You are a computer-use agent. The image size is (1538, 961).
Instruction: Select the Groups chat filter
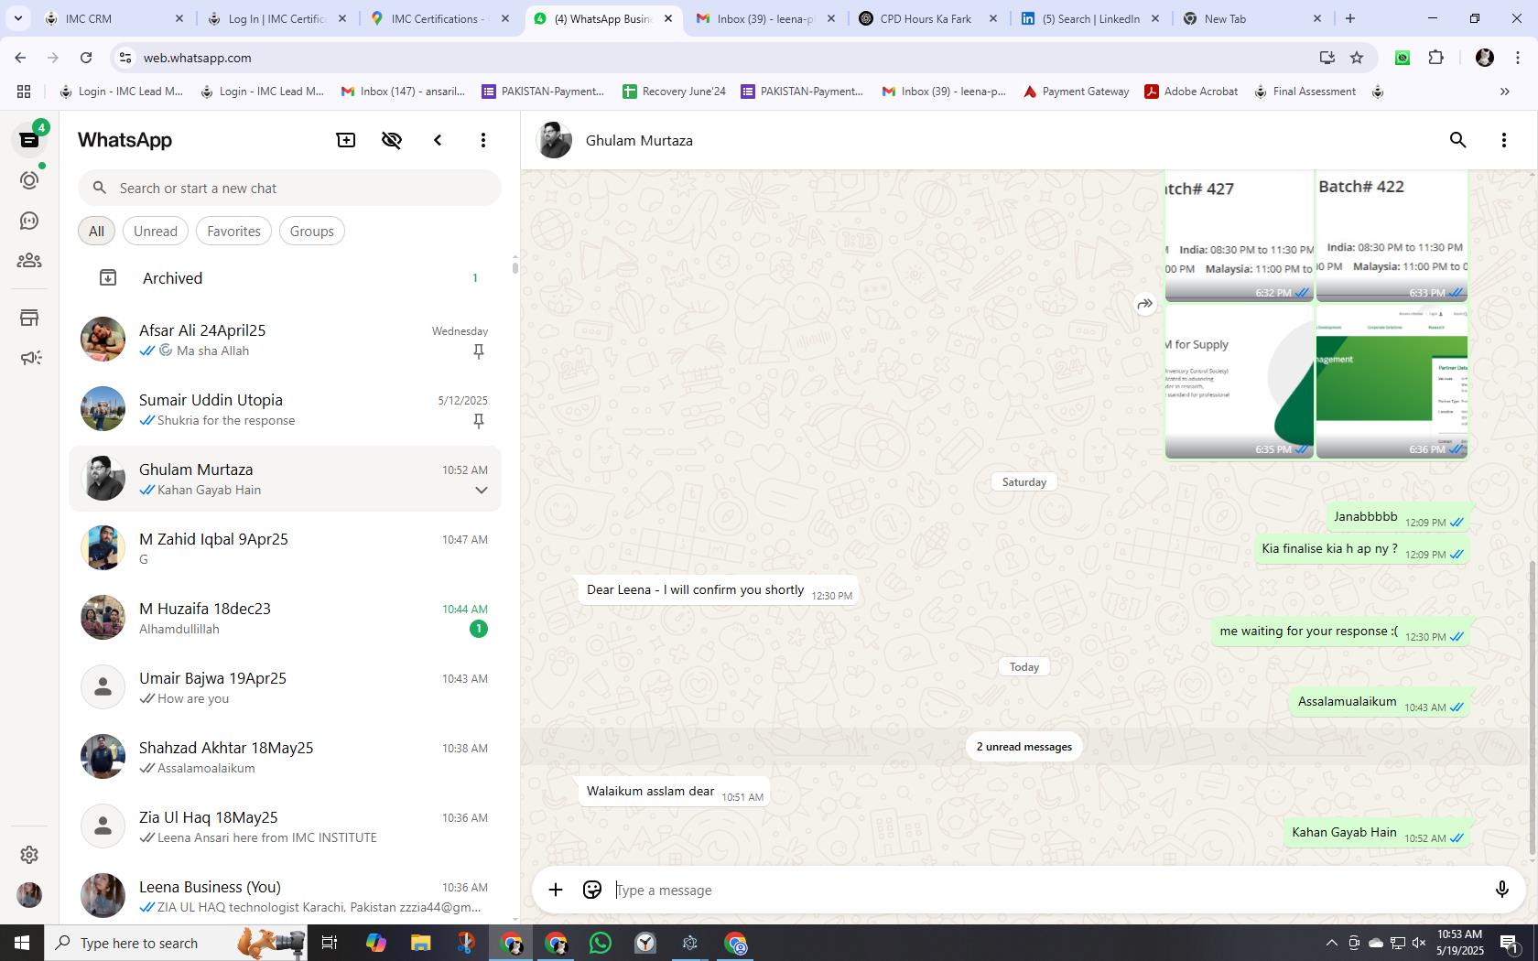click(312, 231)
